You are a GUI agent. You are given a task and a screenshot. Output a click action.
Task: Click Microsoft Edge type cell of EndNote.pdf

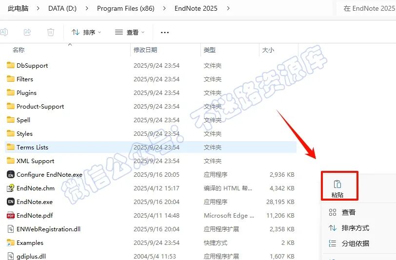tap(229, 215)
